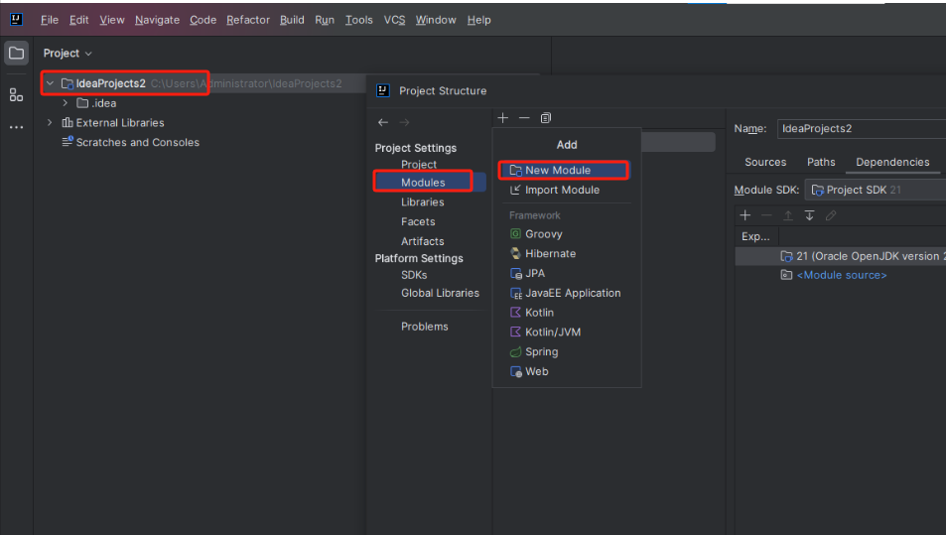Expand External Libraries node

[50, 122]
